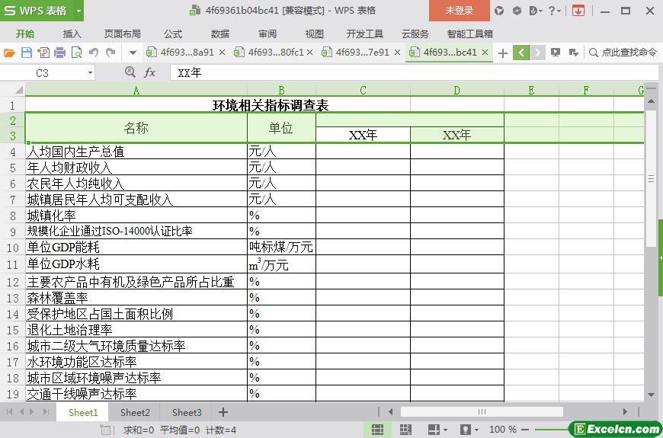The height and width of the screenshot is (438, 663).
Task: Open the 页面布局 ribbon tab
Action: point(123,34)
